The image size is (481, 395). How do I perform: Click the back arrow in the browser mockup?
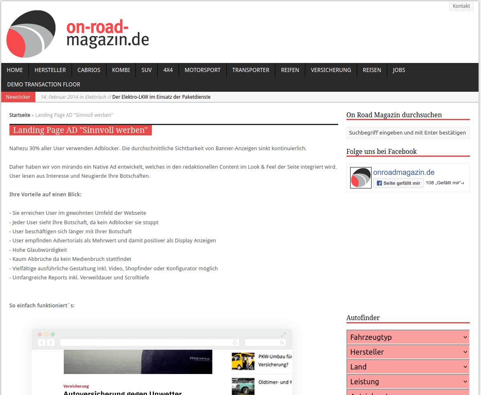42,342
